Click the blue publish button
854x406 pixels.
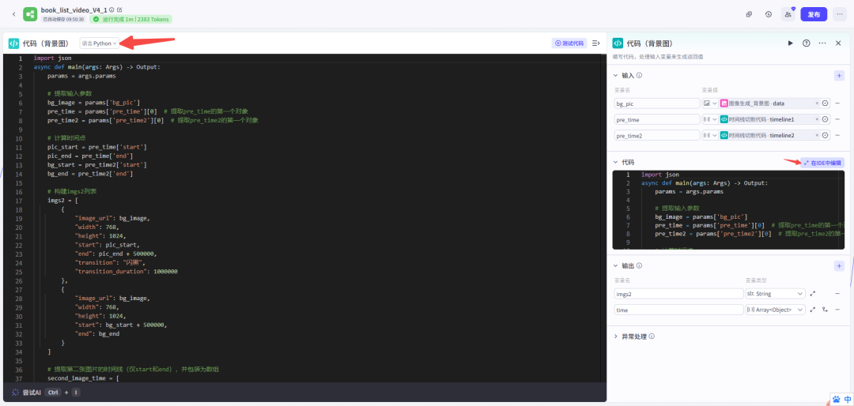tap(814, 15)
